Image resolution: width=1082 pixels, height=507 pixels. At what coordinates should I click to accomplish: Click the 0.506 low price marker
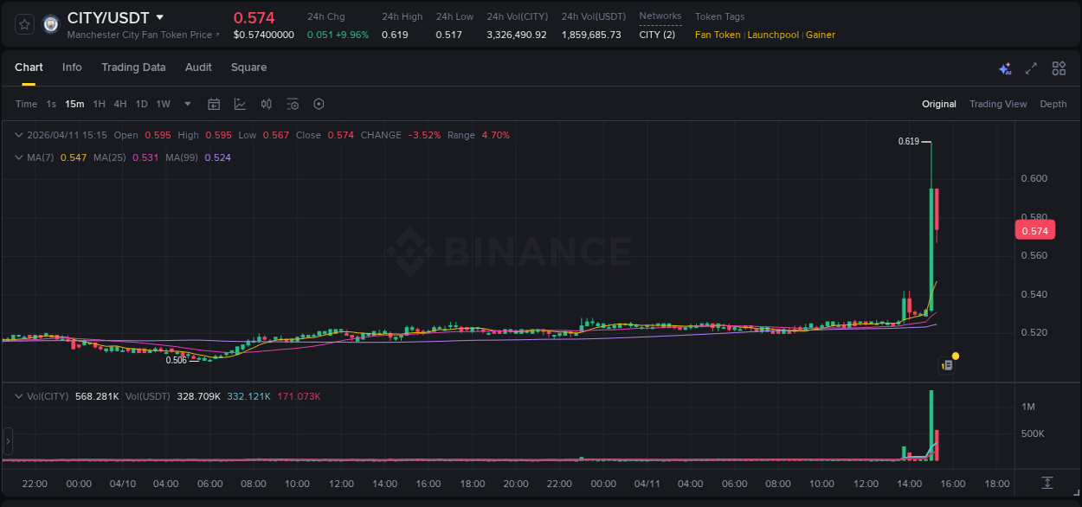point(176,360)
